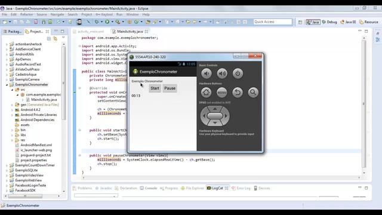
Task: Click the Open Perspective icon
Action: [300, 22]
